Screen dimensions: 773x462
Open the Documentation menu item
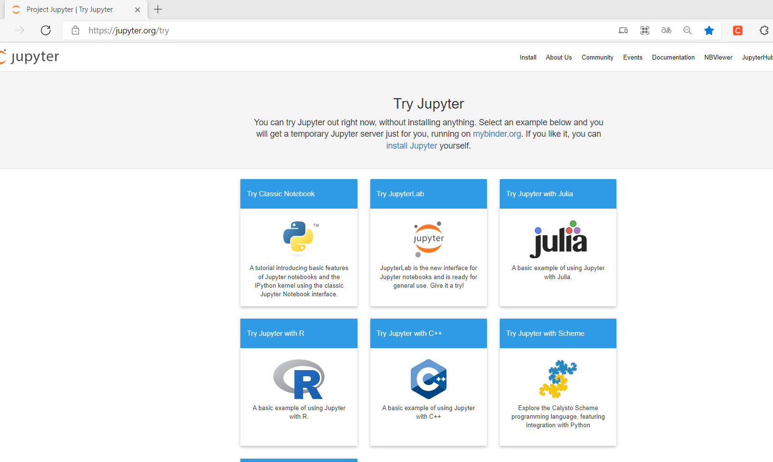point(673,57)
